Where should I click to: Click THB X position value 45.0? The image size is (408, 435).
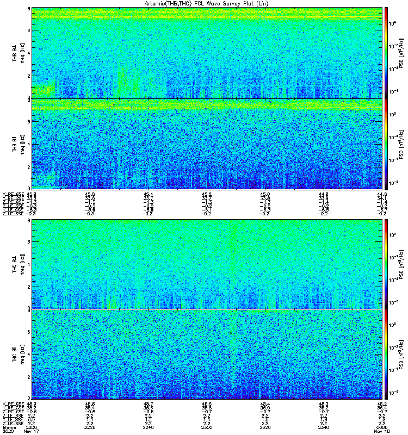[x=265, y=195]
